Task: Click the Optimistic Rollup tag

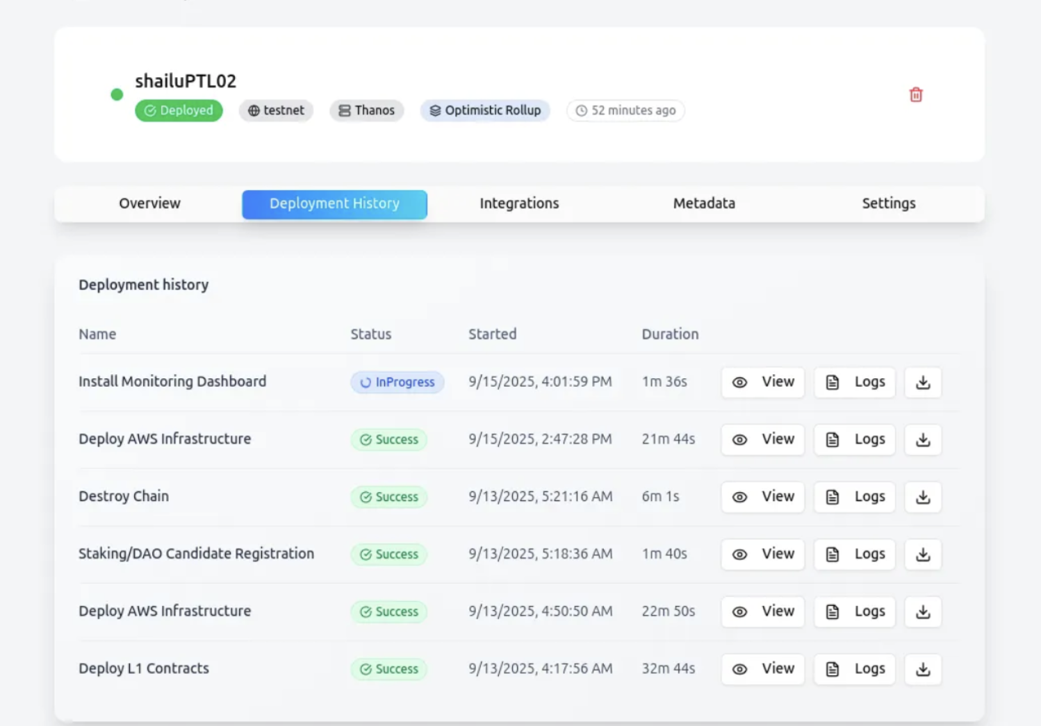Action: [x=485, y=110]
